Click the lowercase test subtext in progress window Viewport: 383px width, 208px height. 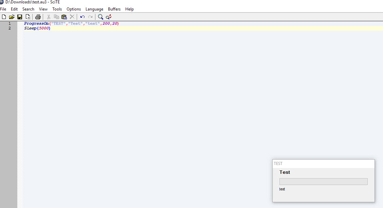click(x=282, y=189)
